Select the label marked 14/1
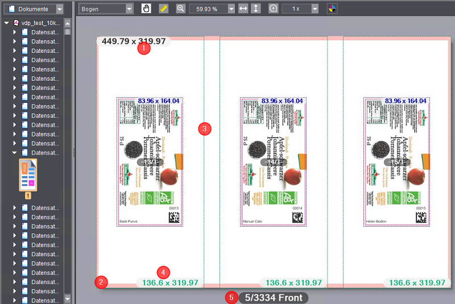Image resolution: width=455 pixels, height=304 pixels. 273,162
